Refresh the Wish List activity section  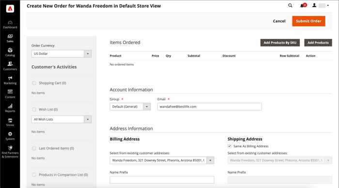coord(34,110)
